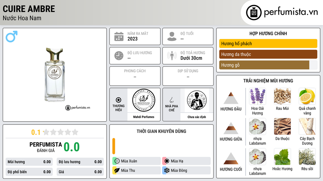The width and height of the screenshot is (323, 181).
Task: Click the perfumista.vn site name
Action: click(x=291, y=12)
